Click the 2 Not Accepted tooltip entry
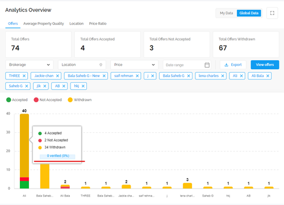Viewport: 284px width, 205px height. click(x=53, y=140)
